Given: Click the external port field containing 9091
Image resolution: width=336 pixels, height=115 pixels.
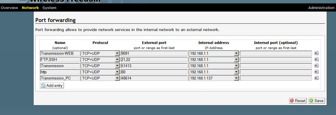Looking at the screenshot, I should pyautogui.click(x=154, y=53).
